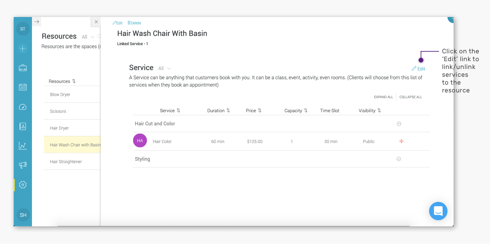Select the Blow Dryer resource
The height and width of the screenshot is (244, 490).
point(72,94)
